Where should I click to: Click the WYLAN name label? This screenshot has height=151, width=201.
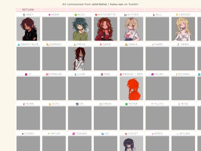(185, 133)
